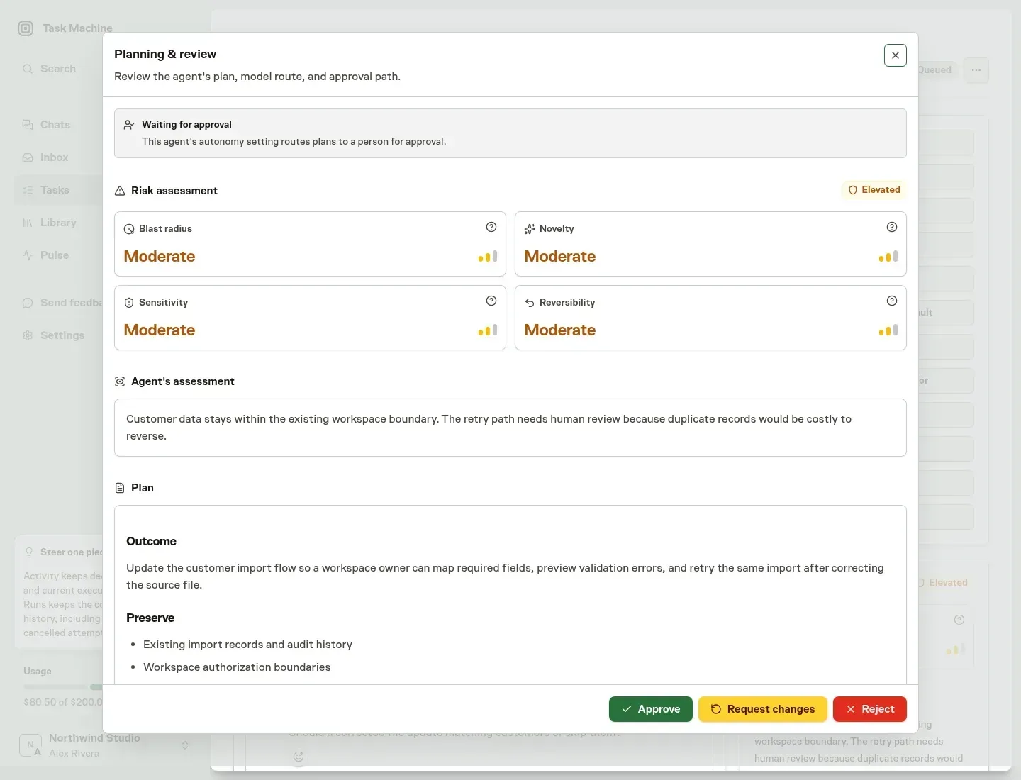1021x780 pixels.
Task: Reject the agent's plan
Action: pyautogui.click(x=870, y=709)
